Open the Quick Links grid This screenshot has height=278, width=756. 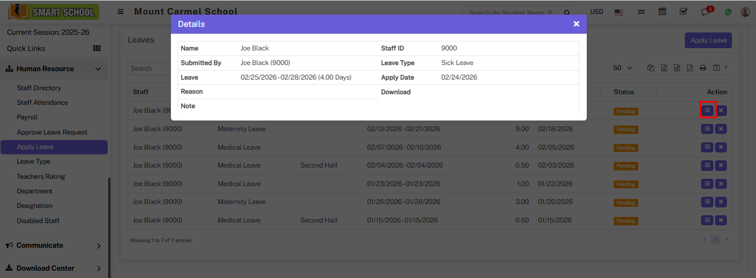(x=96, y=49)
